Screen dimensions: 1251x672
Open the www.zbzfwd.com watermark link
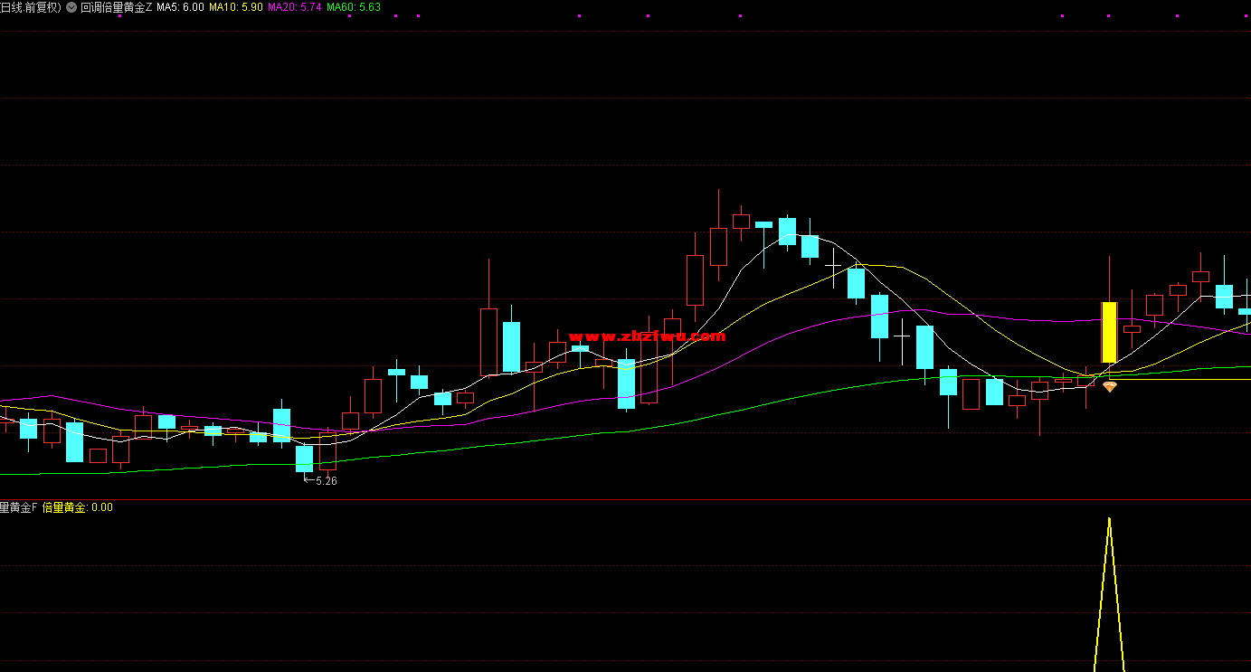(647, 336)
